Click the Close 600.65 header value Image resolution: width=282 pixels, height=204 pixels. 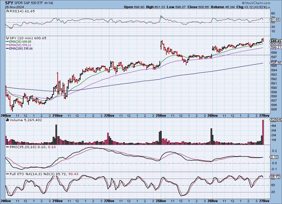[198, 7]
